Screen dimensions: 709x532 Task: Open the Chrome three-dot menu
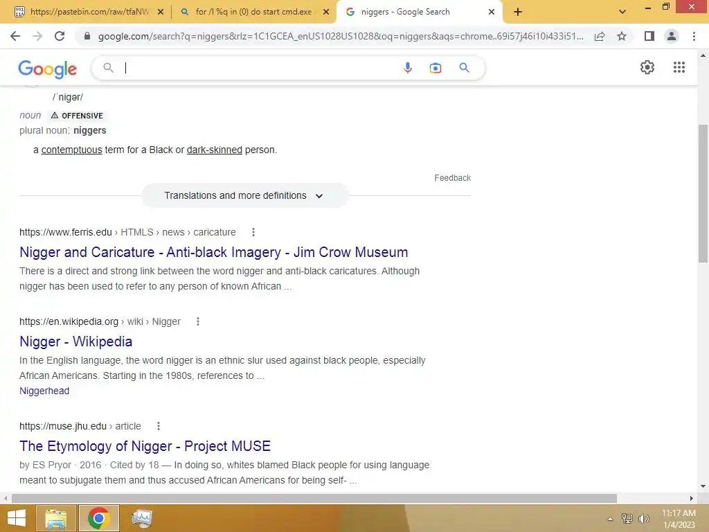coord(694,36)
